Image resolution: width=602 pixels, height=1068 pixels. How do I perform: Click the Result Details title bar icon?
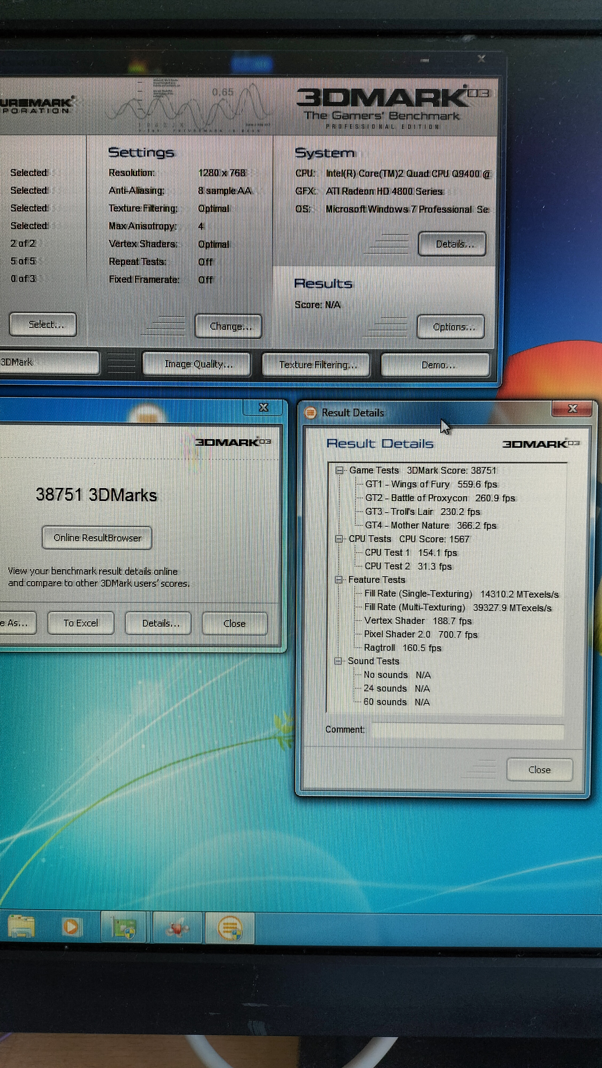pos(310,413)
